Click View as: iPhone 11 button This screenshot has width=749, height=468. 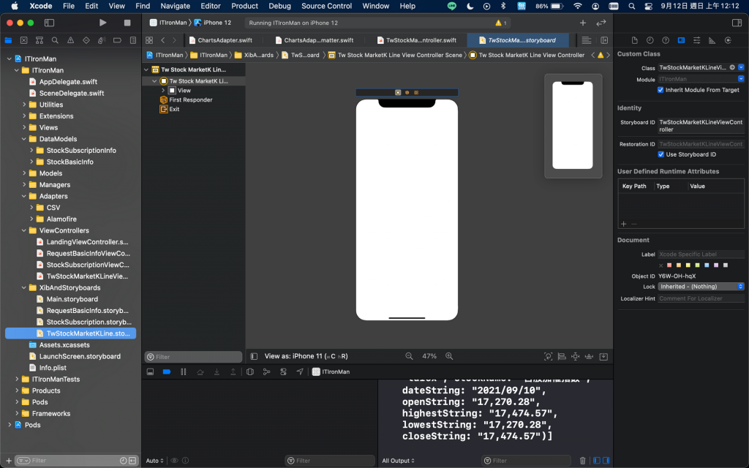tap(306, 356)
